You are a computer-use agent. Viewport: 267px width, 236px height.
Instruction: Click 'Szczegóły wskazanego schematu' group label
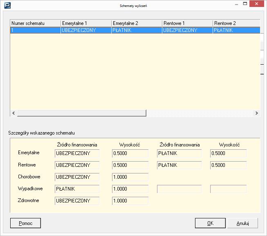click(41, 133)
